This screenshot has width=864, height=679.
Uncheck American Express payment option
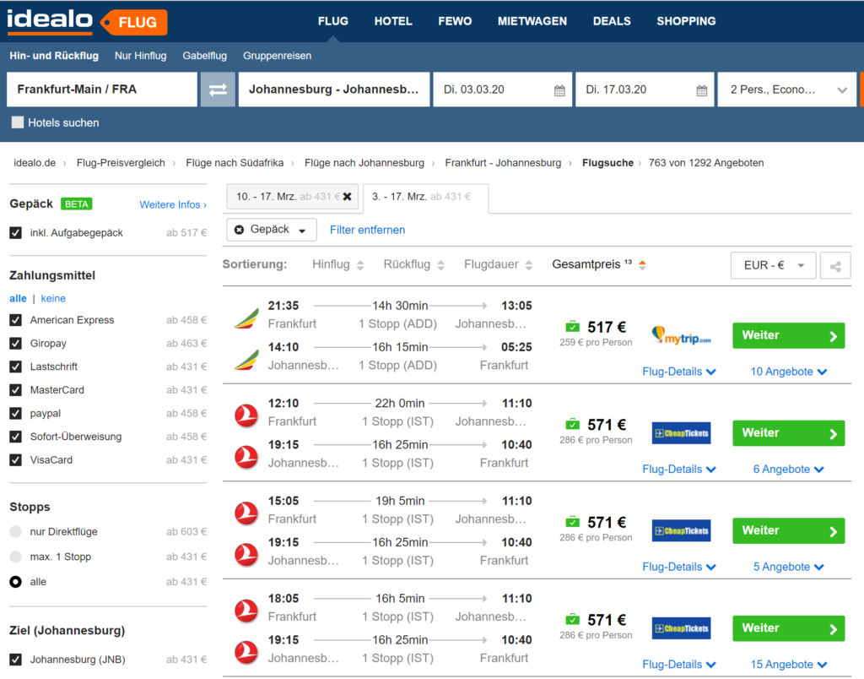click(15, 320)
